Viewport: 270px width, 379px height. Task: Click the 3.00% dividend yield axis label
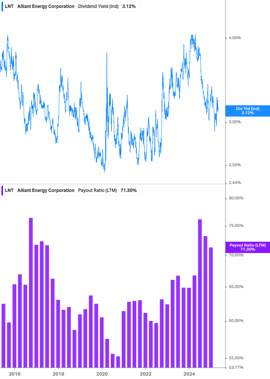coord(235,122)
